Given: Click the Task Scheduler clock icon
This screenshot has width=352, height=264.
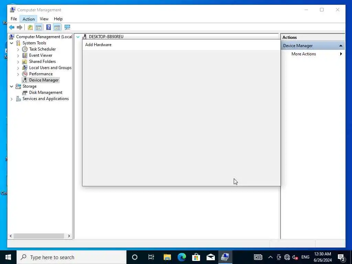Looking at the screenshot, I should (25, 49).
